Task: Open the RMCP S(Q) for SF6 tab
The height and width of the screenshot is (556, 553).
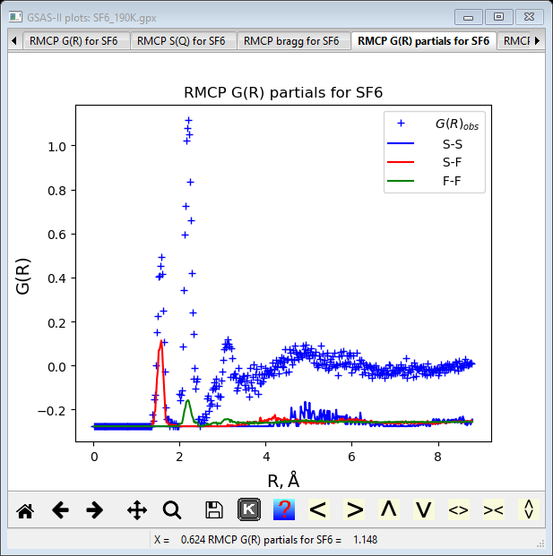Action: point(181,41)
